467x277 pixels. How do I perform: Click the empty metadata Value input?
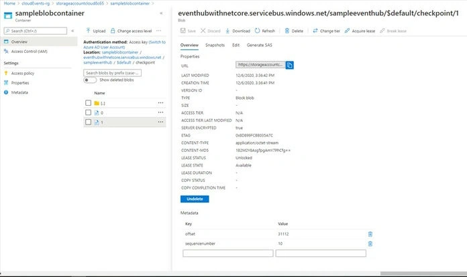(321, 254)
